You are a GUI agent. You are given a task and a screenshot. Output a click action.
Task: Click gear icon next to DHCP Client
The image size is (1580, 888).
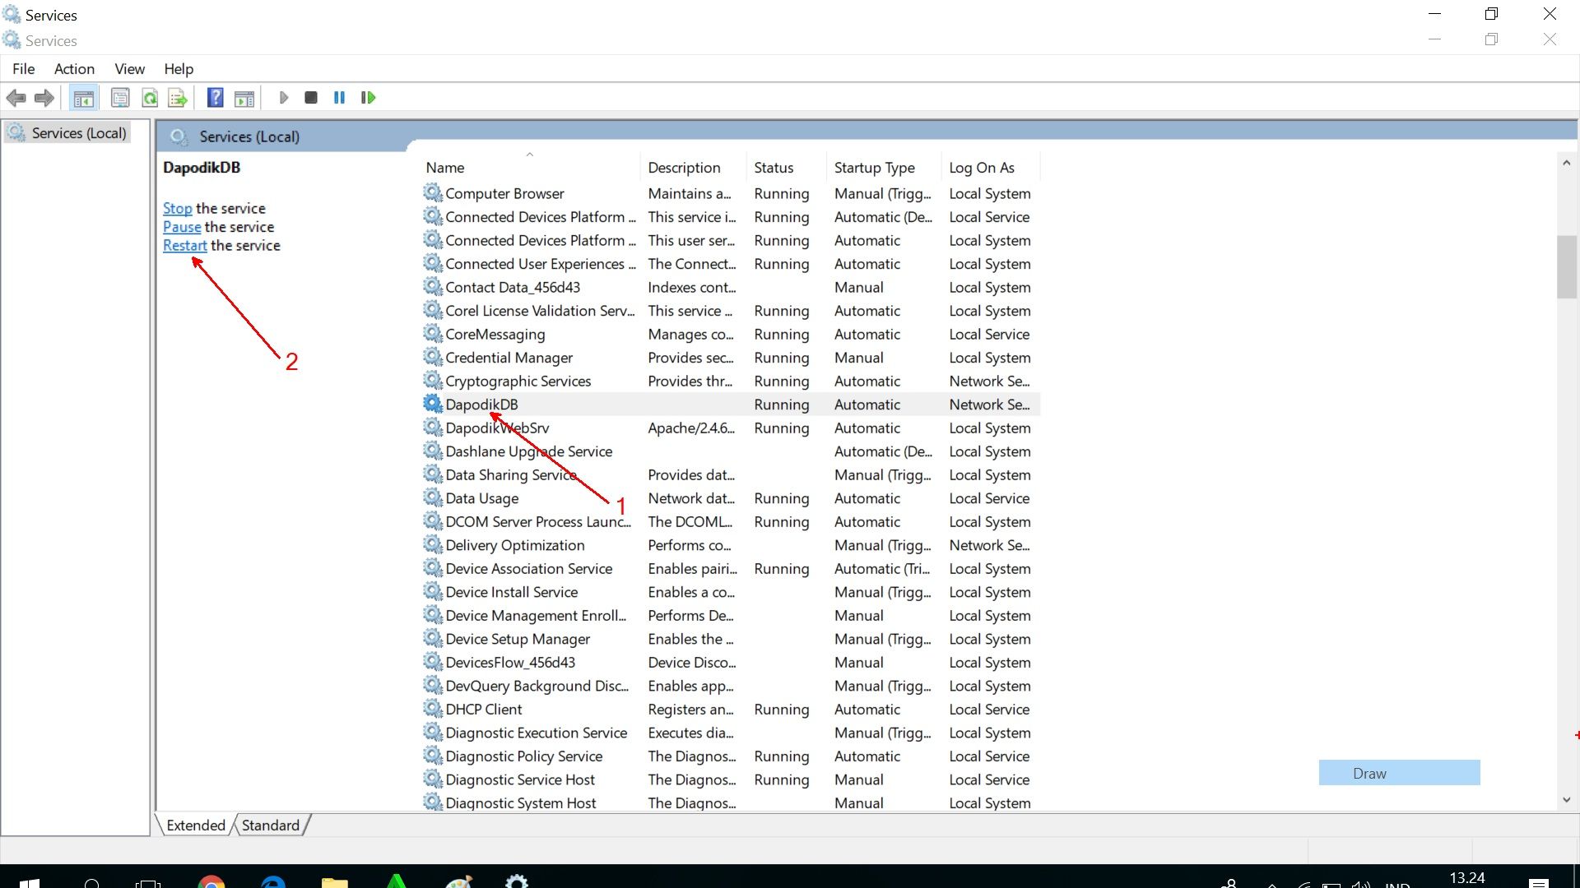tap(433, 709)
